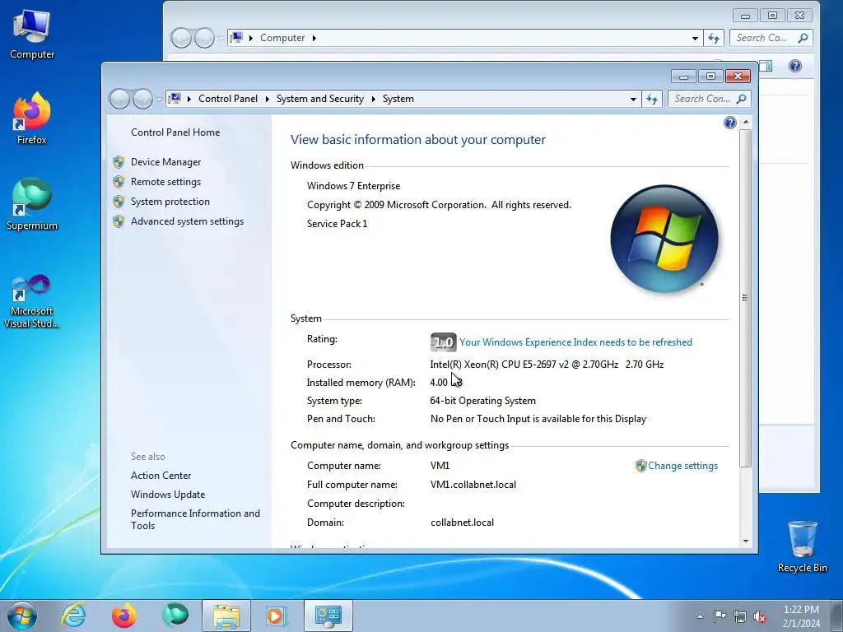Open address bar history dropdown in System window
The height and width of the screenshot is (632, 843).
click(633, 99)
